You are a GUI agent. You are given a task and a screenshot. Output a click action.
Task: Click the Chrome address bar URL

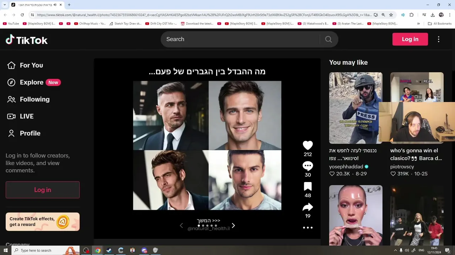tap(204, 15)
